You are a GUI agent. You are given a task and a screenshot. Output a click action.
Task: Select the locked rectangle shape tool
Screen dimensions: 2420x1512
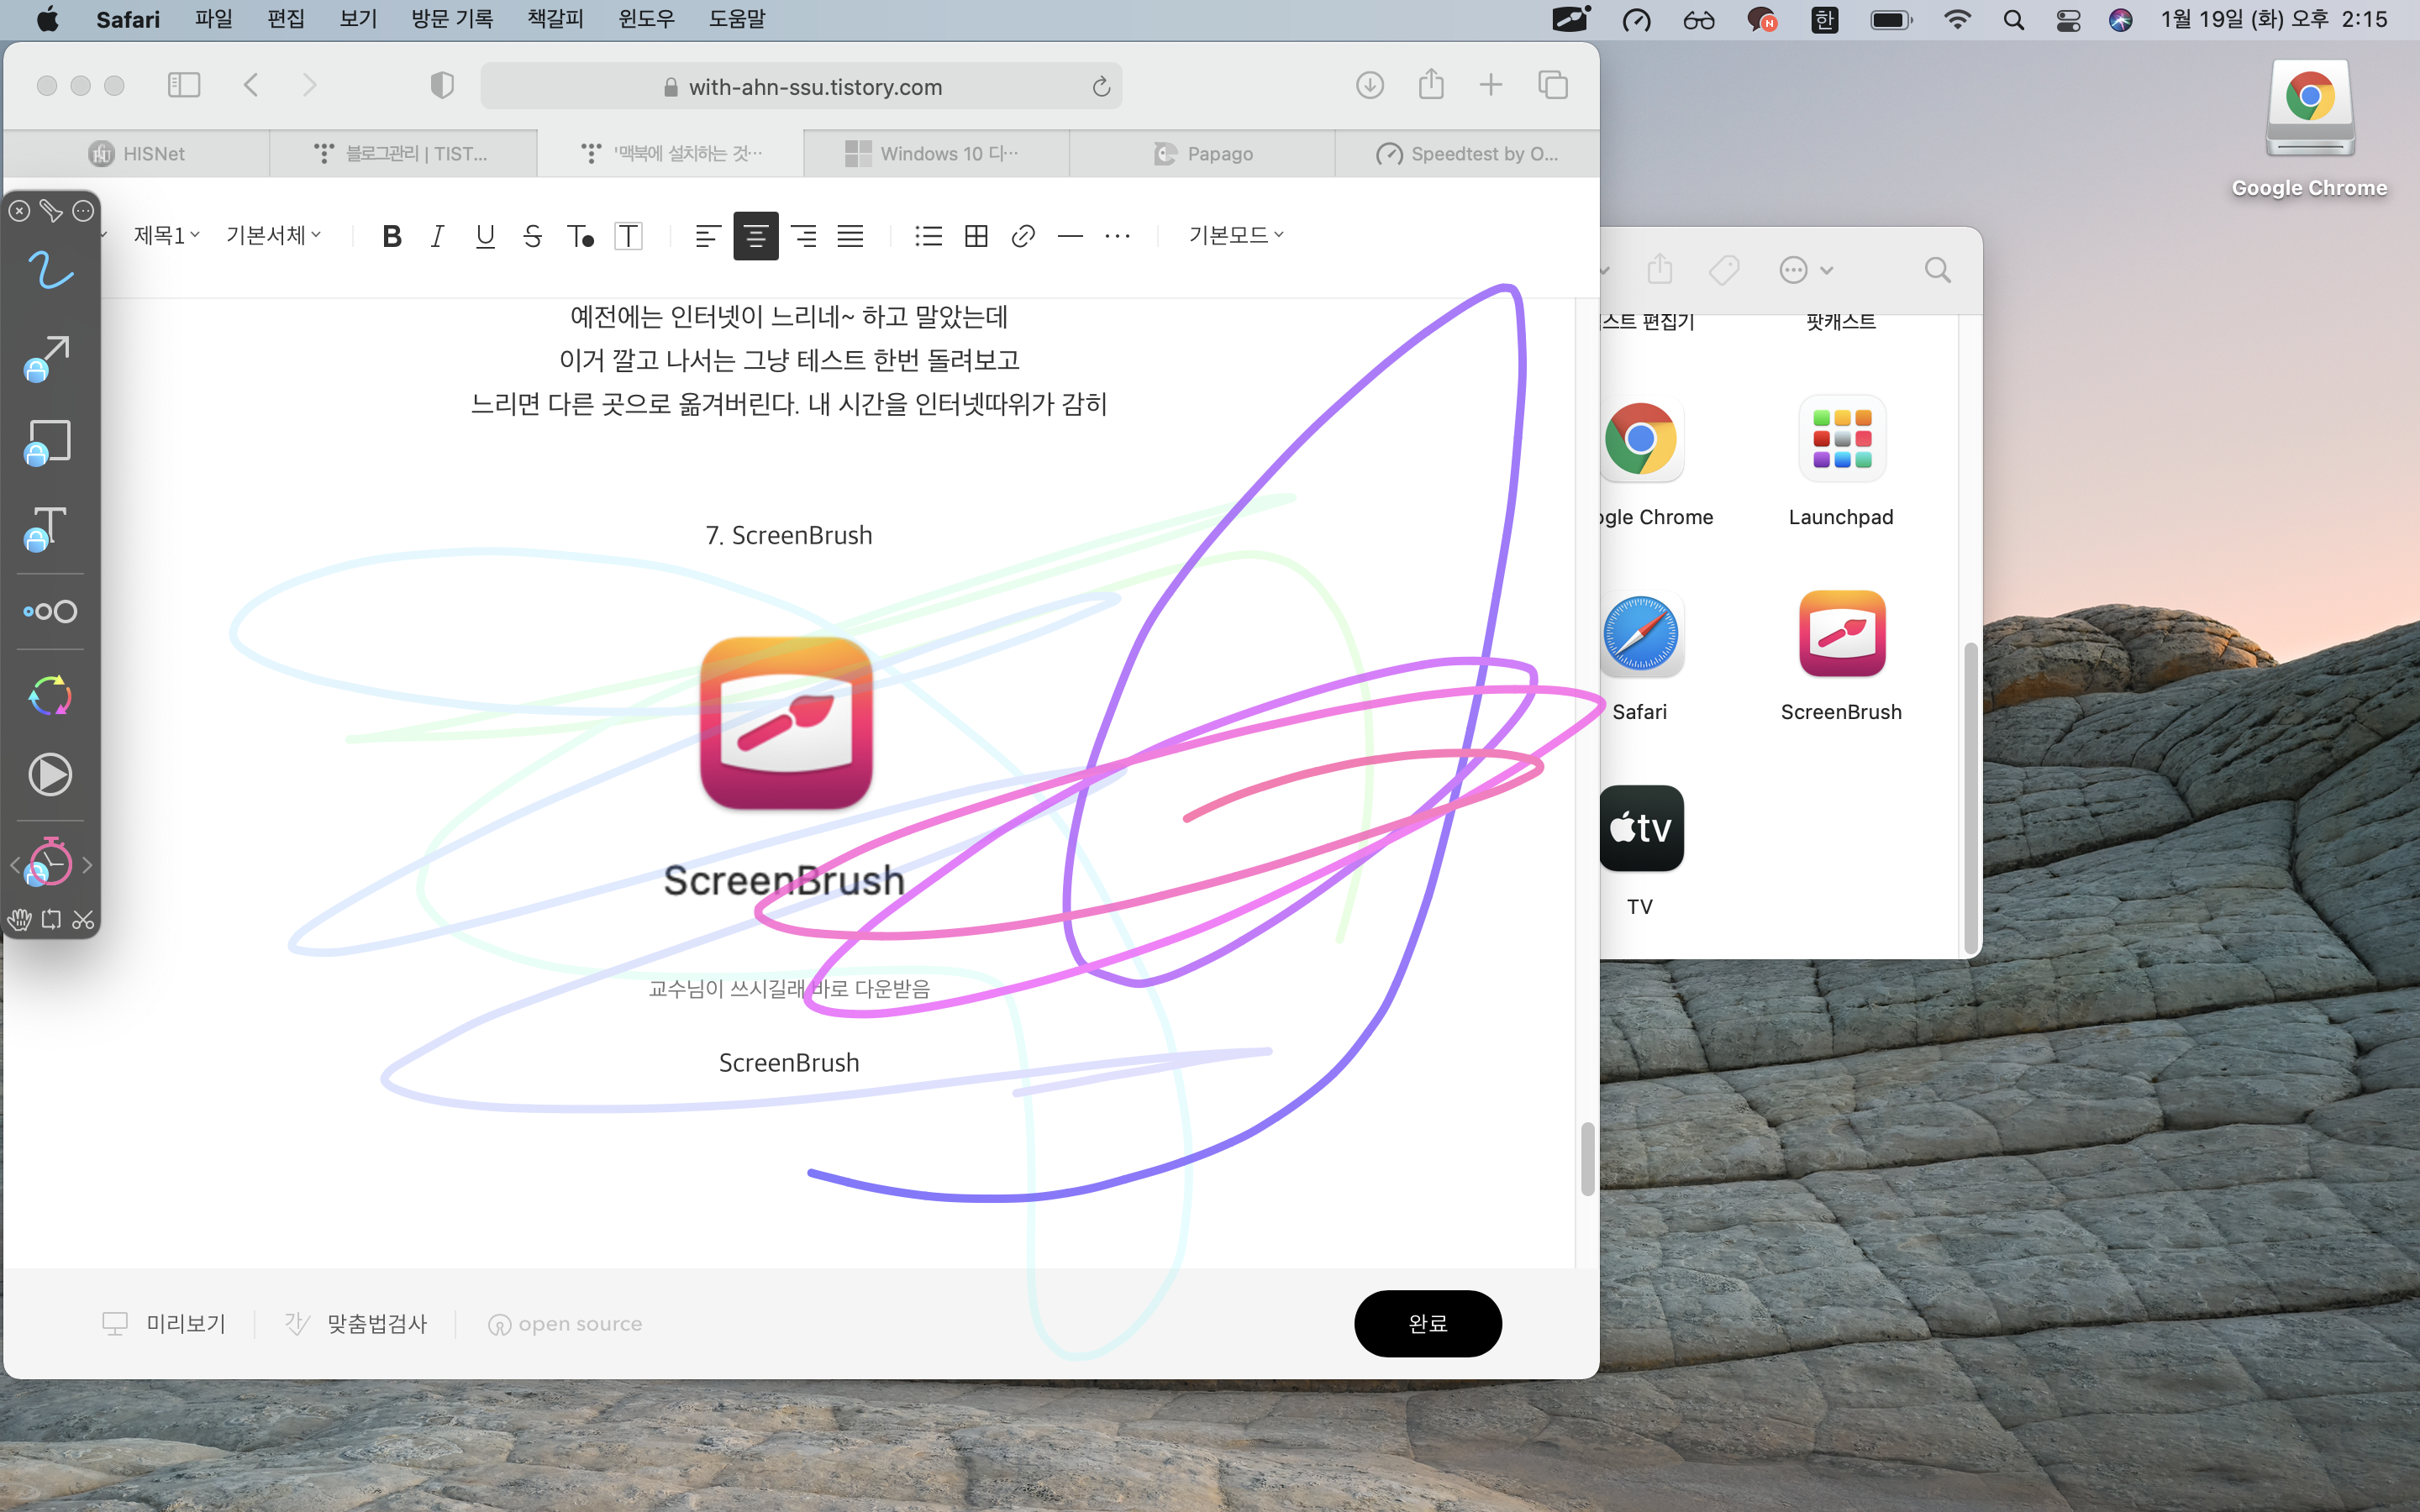(x=47, y=442)
